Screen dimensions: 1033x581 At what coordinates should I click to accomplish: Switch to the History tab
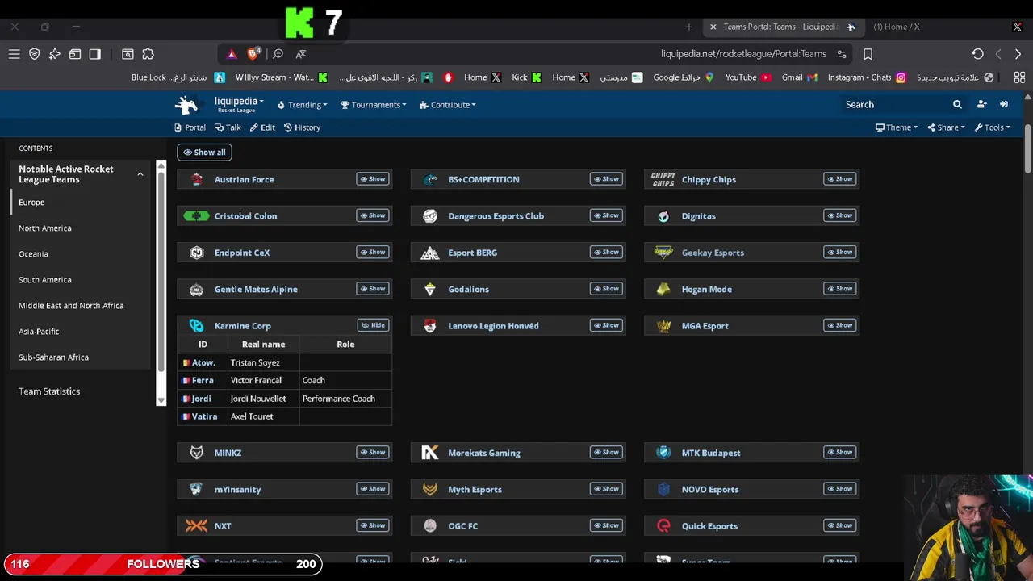tap(302, 127)
